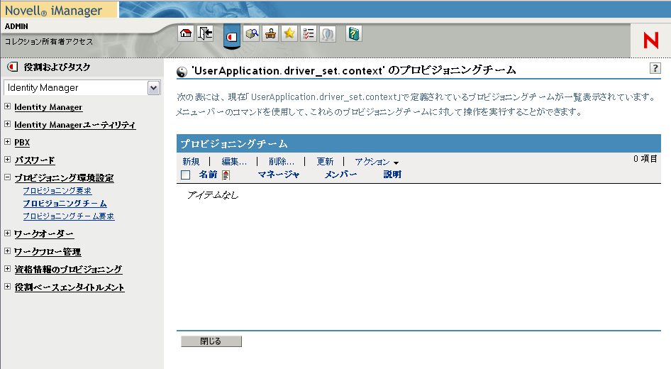Open the ワークオーダー category link
This screenshot has width=671, height=369.
(x=44, y=233)
